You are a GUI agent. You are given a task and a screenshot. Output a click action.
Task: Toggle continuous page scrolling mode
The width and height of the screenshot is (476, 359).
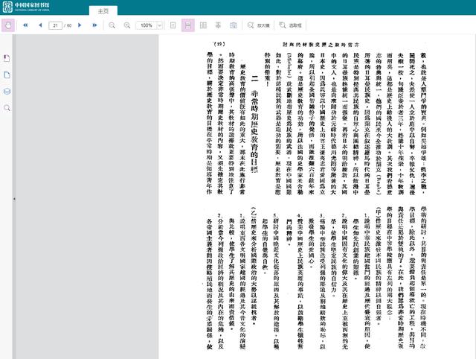coord(188,25)
